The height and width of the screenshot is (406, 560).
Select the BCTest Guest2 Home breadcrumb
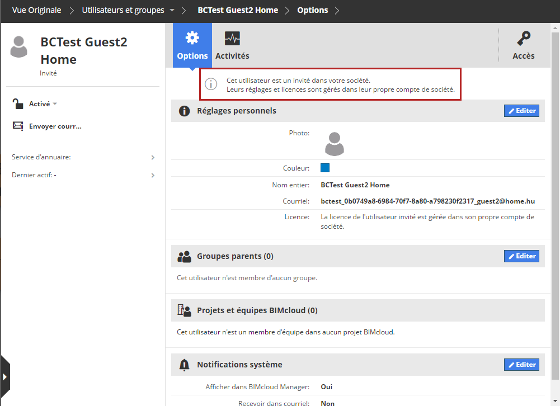[238, 10]
